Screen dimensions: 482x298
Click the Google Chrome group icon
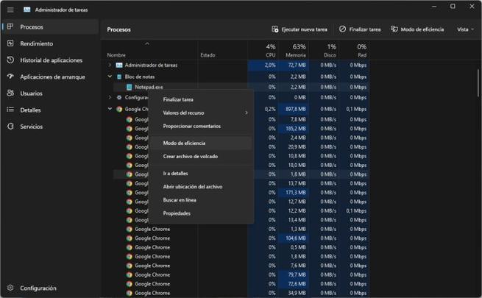[x=119, y=109]
